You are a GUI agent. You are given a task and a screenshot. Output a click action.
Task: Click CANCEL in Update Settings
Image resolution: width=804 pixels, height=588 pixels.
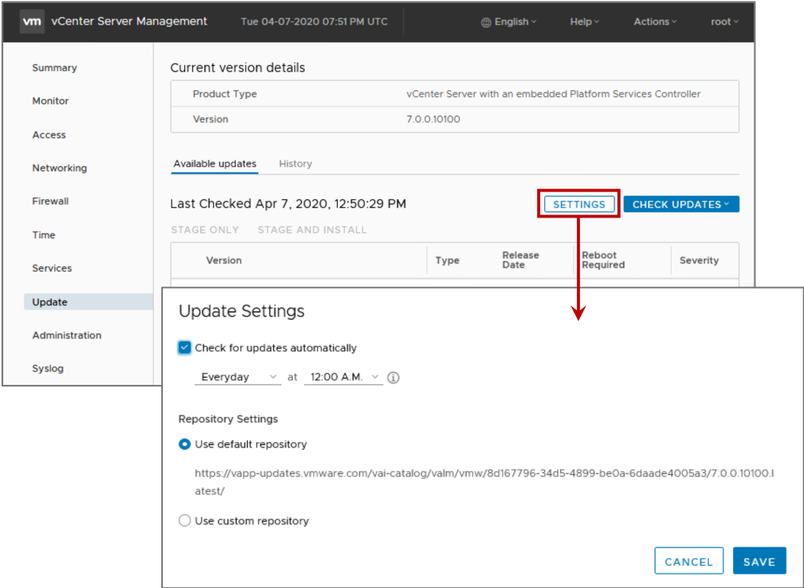(x=689, y=561)
